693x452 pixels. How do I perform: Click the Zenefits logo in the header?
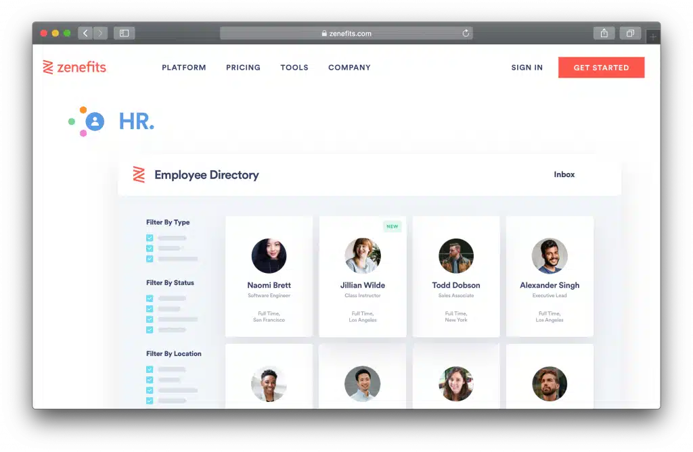click(x=74, y=67)
